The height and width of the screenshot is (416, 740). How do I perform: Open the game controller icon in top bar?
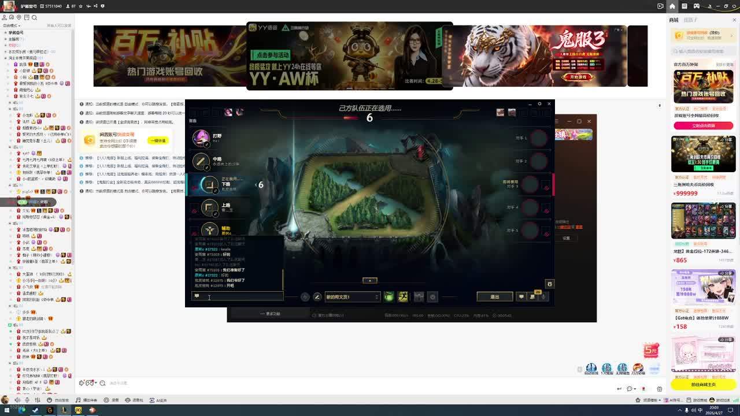(x=697, y=6)
